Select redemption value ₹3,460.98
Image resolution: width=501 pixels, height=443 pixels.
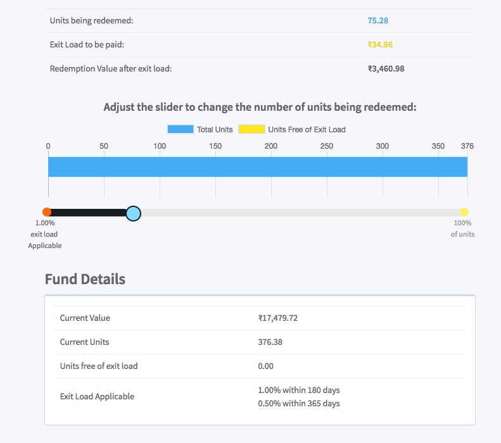point(386,68)
